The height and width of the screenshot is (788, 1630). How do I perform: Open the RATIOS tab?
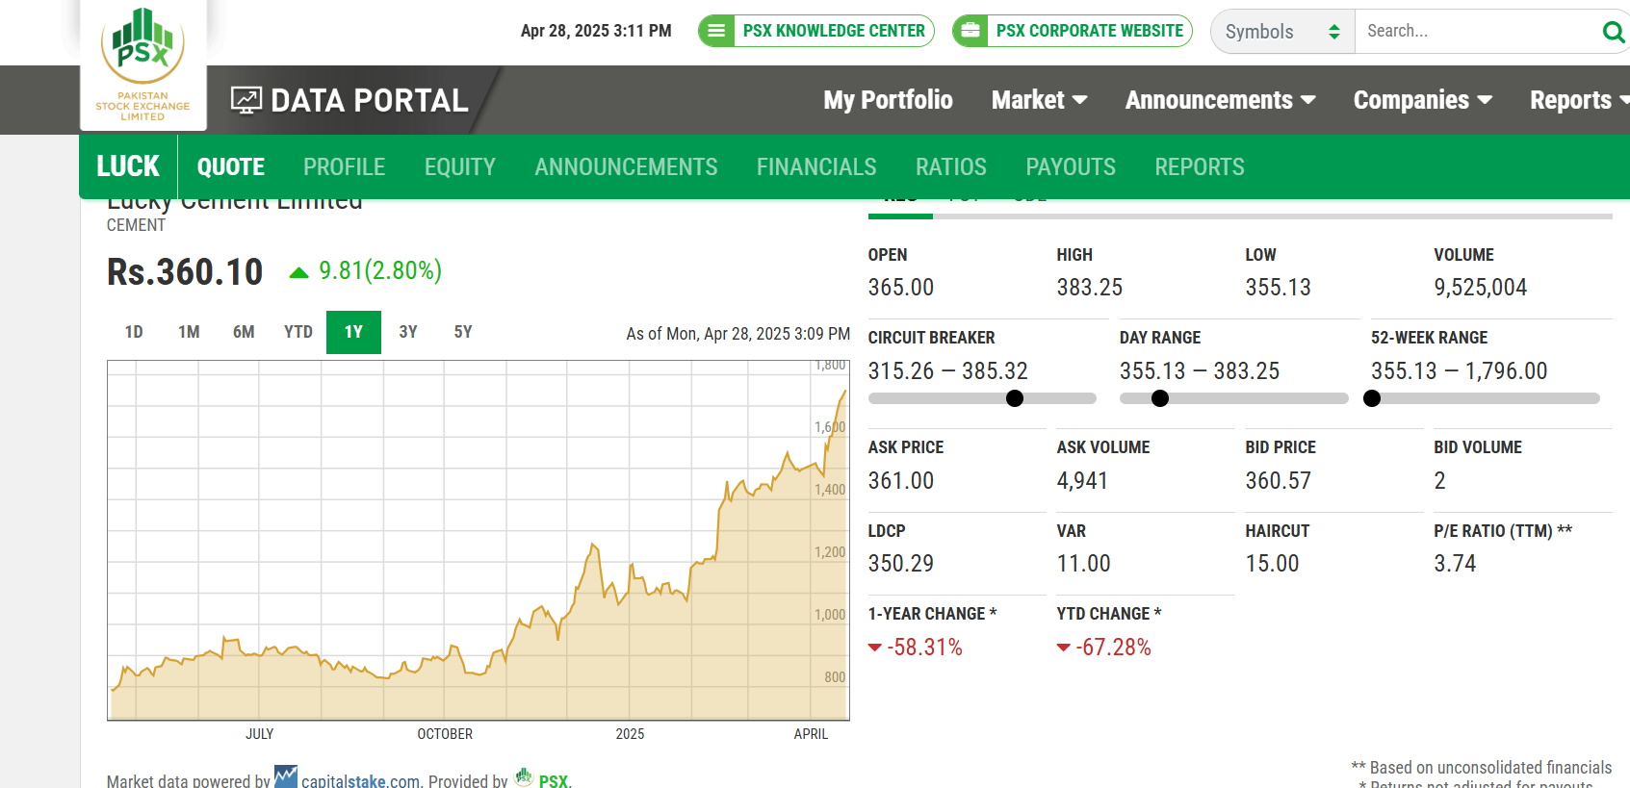click(951, 167)
